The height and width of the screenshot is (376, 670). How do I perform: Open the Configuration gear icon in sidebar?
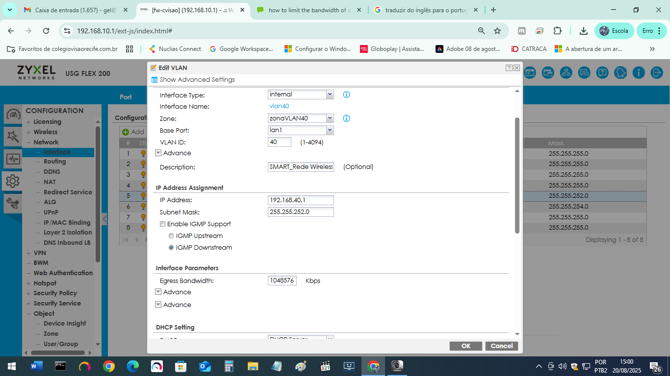13,181
